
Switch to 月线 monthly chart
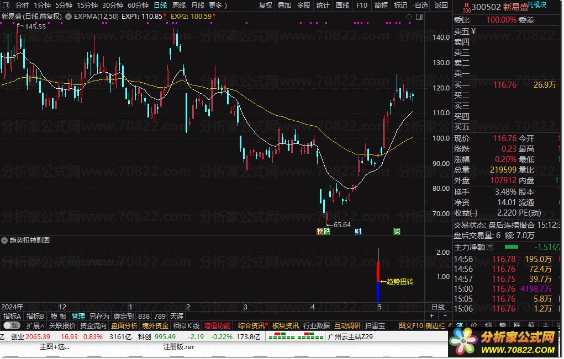tap(197, 6)
